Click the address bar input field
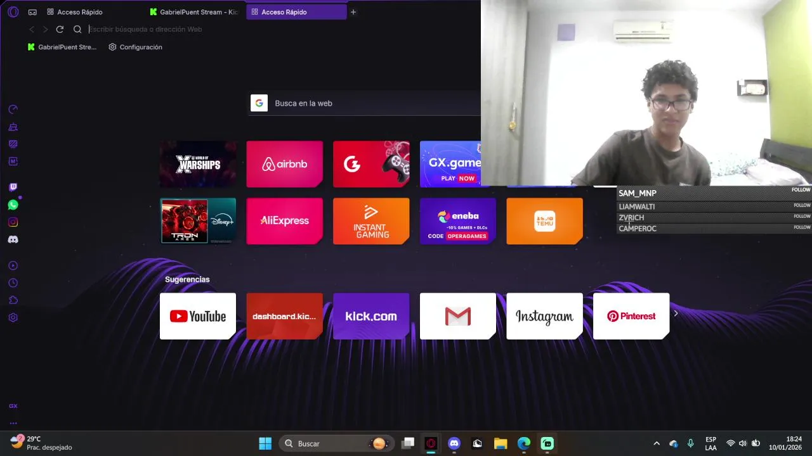The image size is (812, 456). coord(279,29)
